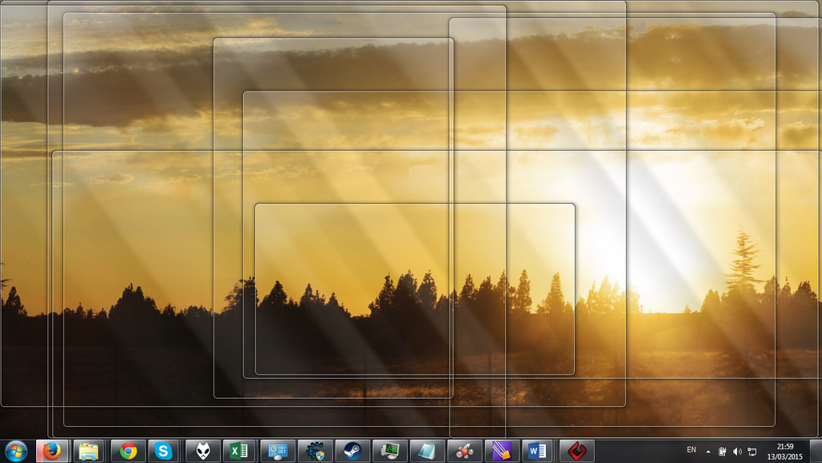Open the Control Panel taskbar icon
Screen dimensions: 822x463
tap(278, 451)
